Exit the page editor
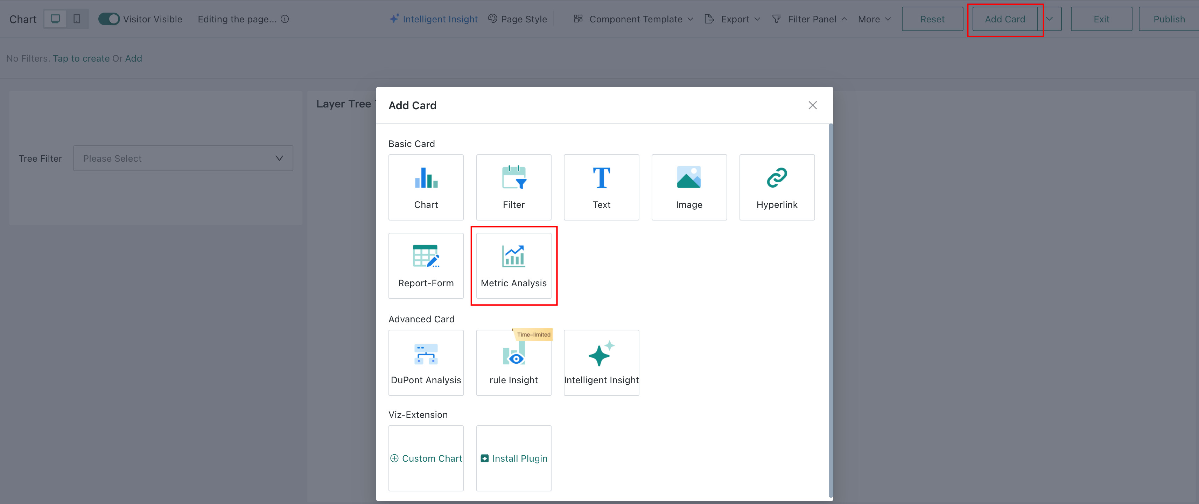Viewport: 1199px width, 504px height. (1101, 19)
